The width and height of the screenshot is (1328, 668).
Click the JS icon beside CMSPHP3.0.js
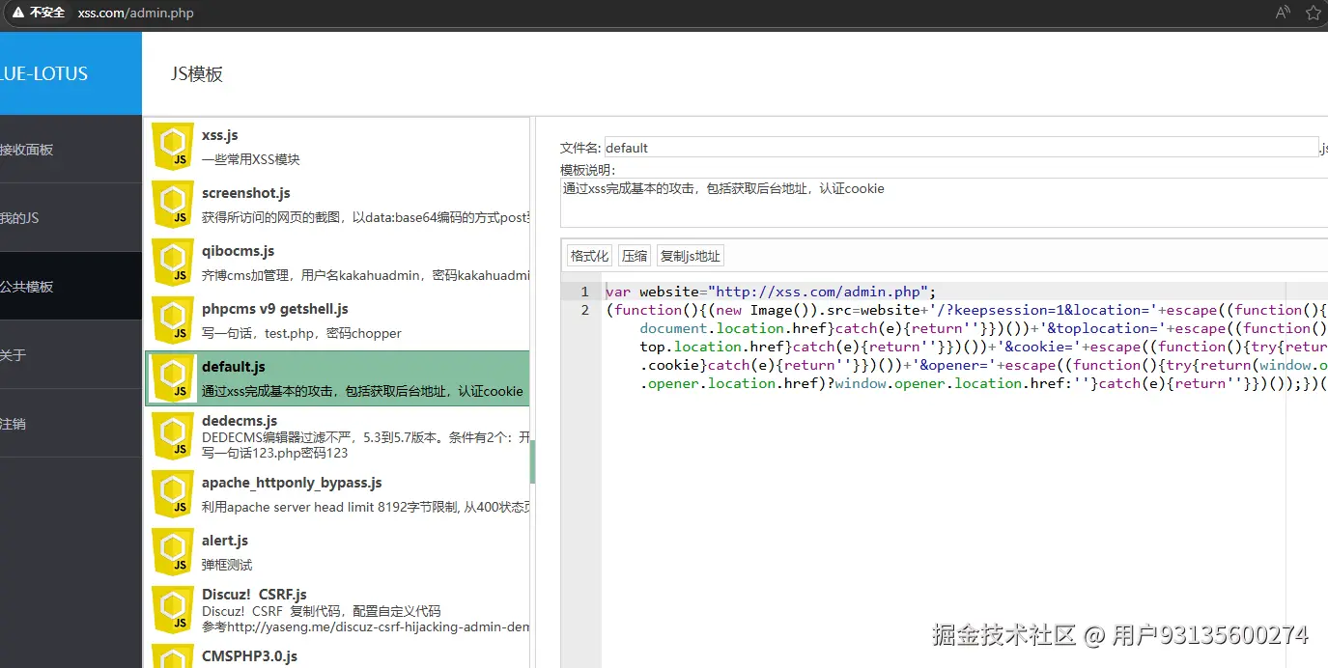point(173,656)
